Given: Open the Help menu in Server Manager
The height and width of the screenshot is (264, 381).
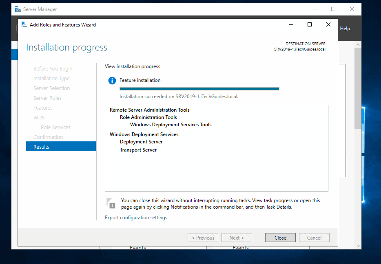Looking at the screenshot, I should (345, 29).
